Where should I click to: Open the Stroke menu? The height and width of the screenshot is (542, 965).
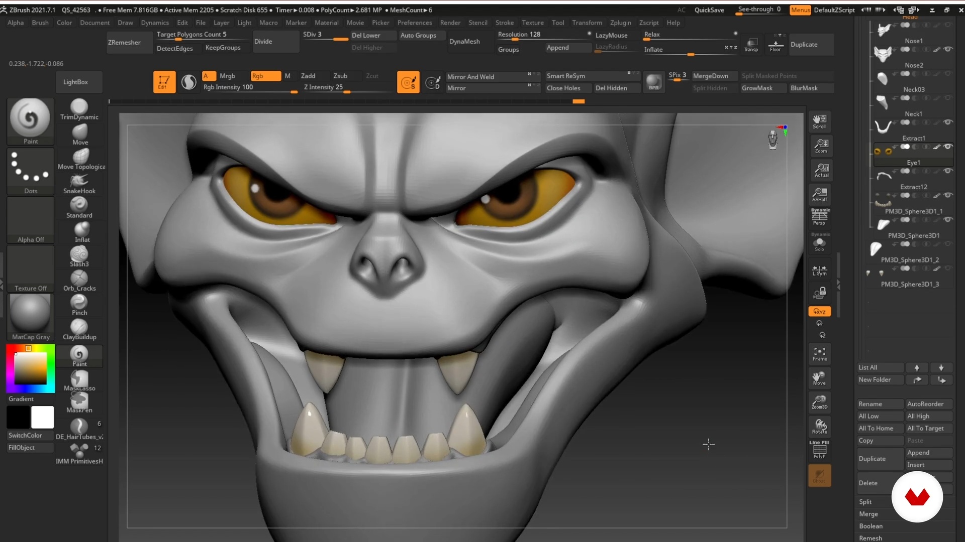pyautogui.click(x=505, y=23)
